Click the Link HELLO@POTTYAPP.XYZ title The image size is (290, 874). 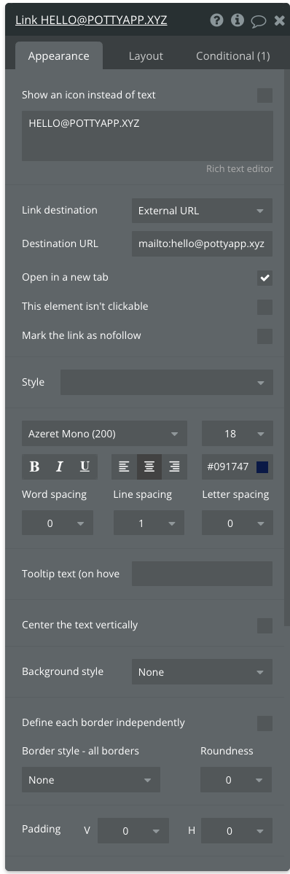91,20
